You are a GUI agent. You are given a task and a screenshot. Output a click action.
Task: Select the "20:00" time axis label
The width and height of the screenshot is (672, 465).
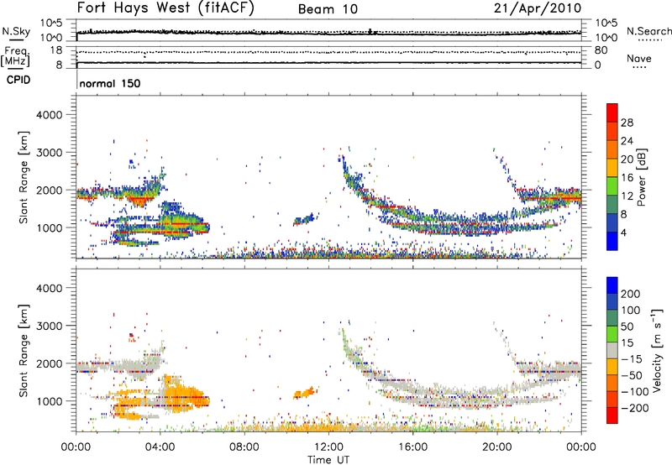(x=496, y=447)
